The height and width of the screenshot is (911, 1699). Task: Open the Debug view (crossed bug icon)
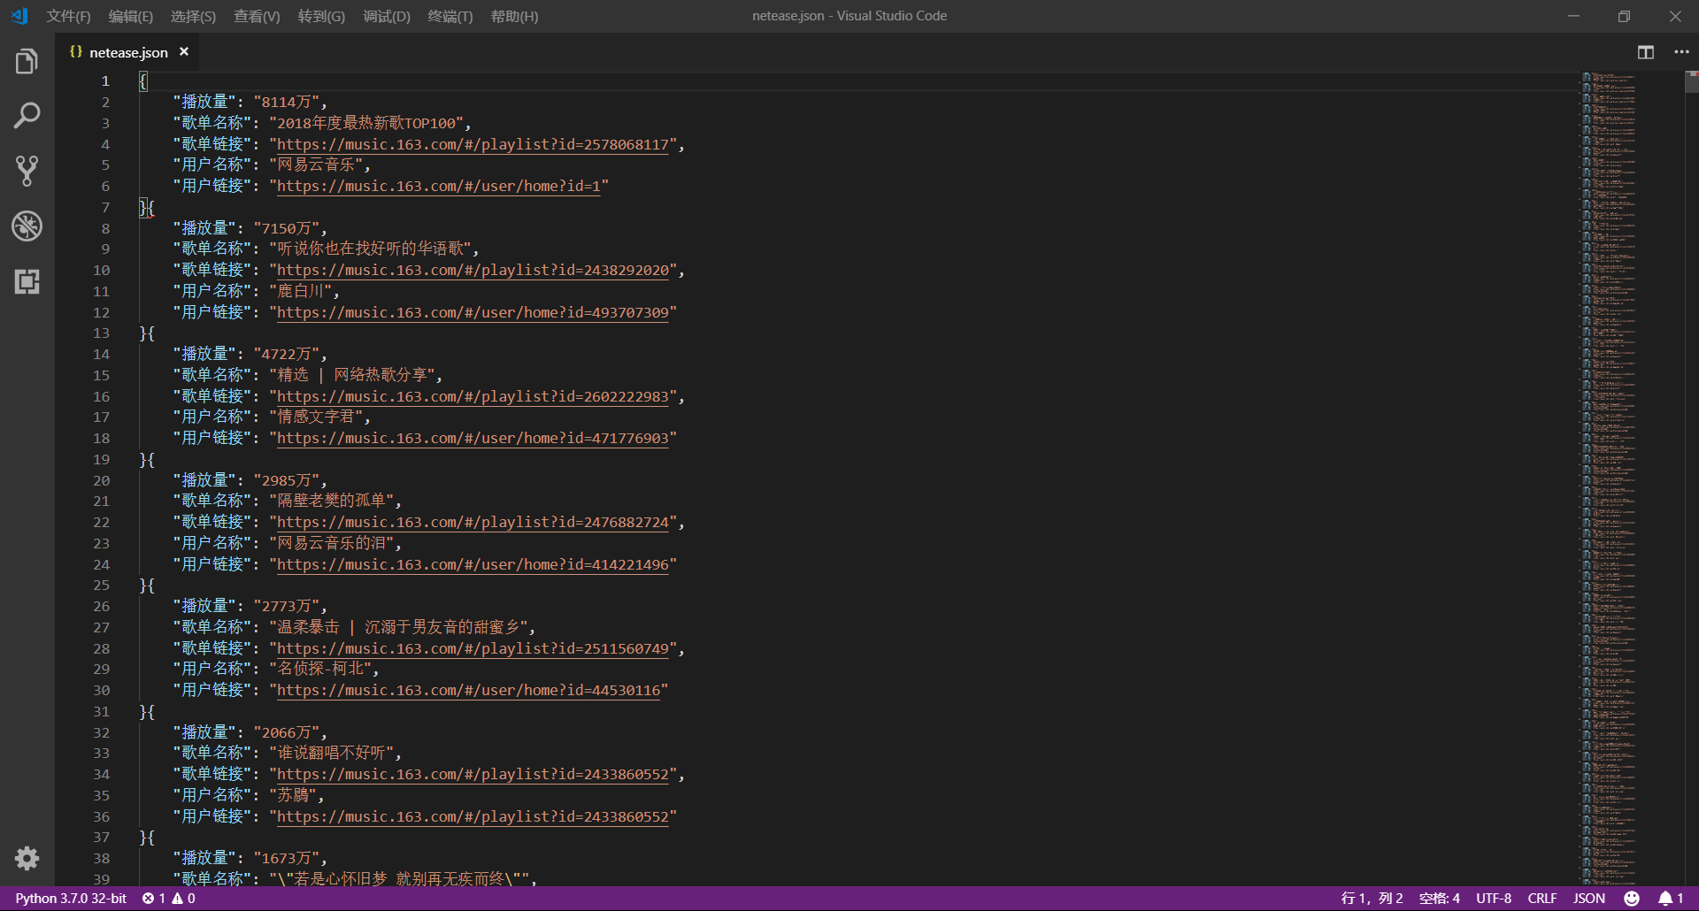(27, 226)
